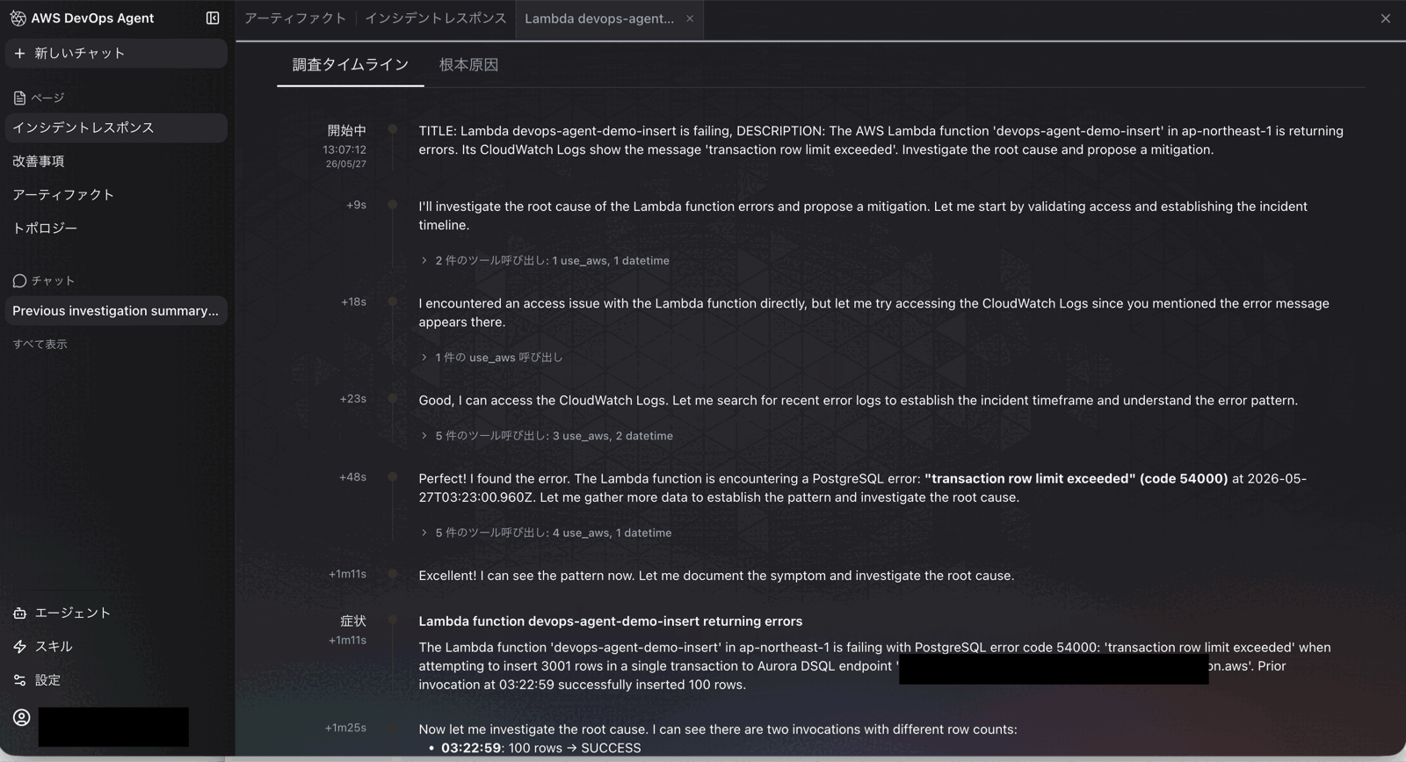1406x762 pixels.
Task: Open the Previous investigation summary chat
Action: tap(116, 311)
